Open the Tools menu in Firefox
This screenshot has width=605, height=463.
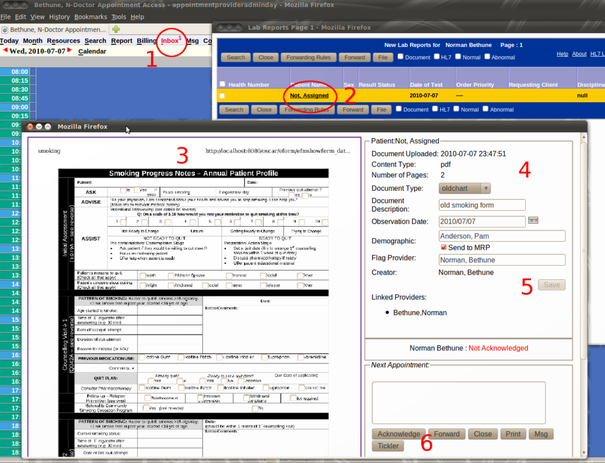119,17
